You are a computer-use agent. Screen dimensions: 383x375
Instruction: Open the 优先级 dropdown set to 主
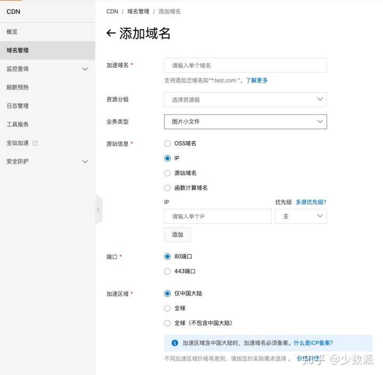pyautogui.click(x=301, y=216)
